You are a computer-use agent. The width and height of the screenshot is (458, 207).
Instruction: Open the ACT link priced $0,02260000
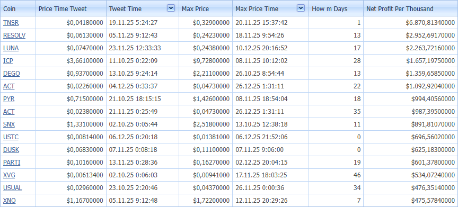[9, 86]
